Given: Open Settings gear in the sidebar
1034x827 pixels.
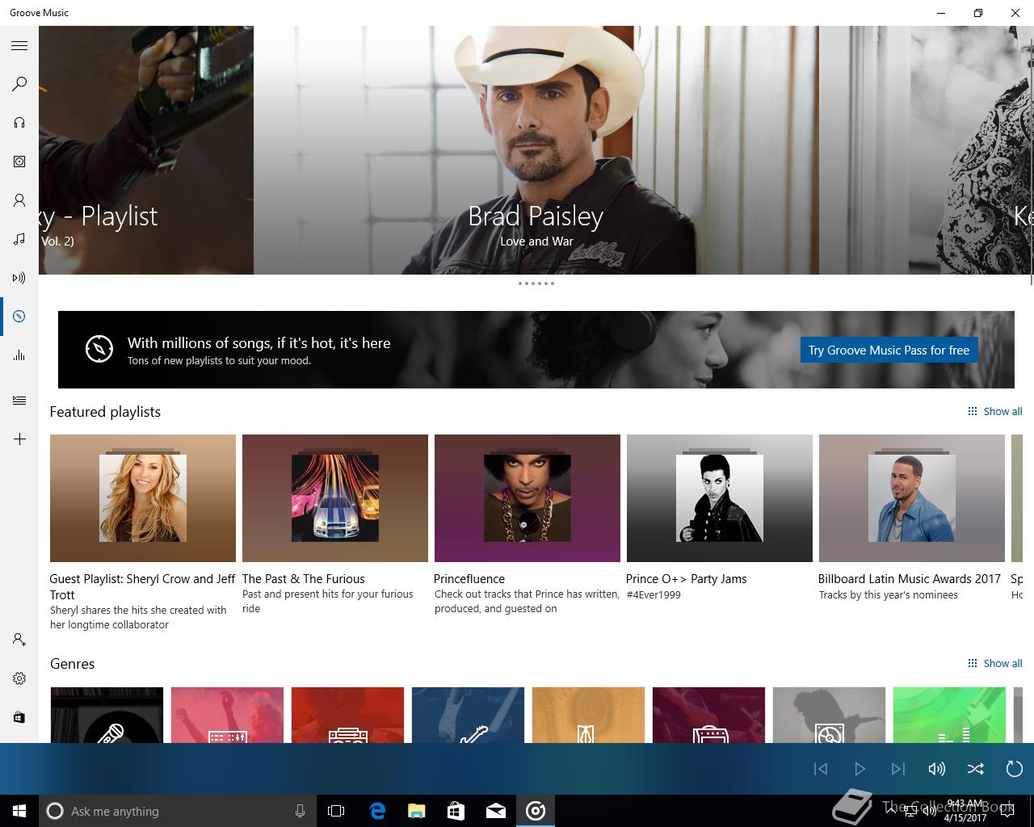Looking at the screenshot, I should [19, 678].
